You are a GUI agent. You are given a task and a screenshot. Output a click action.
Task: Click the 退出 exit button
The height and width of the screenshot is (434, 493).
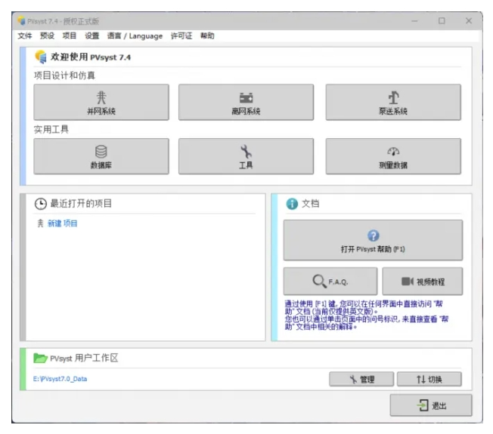point(431,405)
